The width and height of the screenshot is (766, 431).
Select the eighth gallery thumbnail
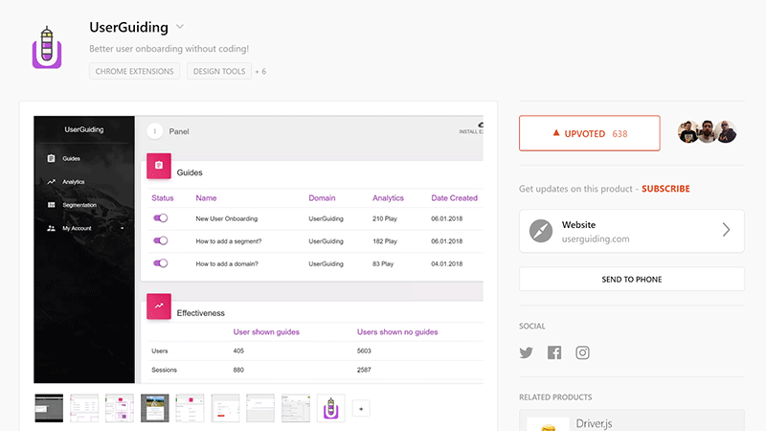296,408
